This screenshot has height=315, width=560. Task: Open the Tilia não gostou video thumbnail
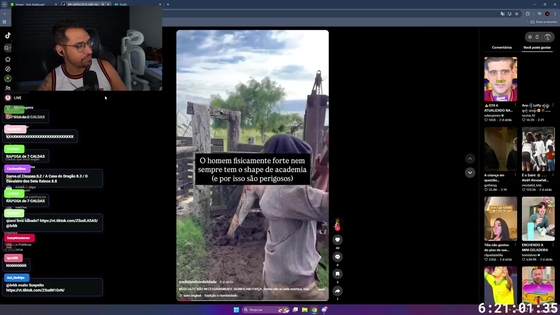click(500, 219)
